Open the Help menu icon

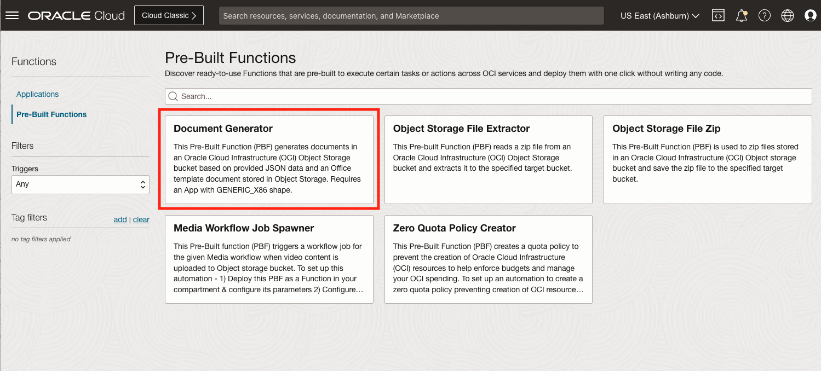pyautogui.click(x=764, y=15)
